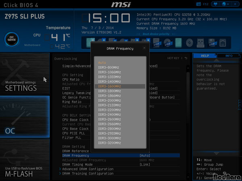Select the network boot device icon
Image resolution: width=242 pixels, height=181 pixels.
(x=223, y=43)
